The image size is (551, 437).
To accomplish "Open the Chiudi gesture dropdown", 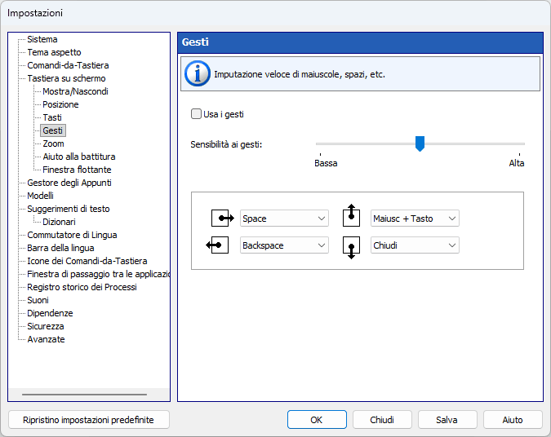I will tap(415, 245).
